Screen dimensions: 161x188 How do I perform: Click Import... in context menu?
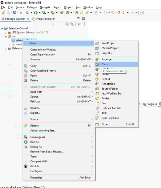pos(59,108)
